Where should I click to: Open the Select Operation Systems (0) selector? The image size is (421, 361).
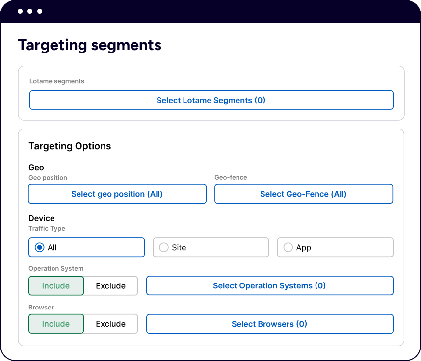269,286
